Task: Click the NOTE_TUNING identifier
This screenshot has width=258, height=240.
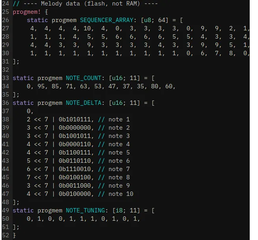Action: click(x=85, y=210)
